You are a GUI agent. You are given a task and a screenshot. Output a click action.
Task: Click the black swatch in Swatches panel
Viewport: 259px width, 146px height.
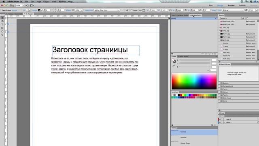[x=179, y=95]
